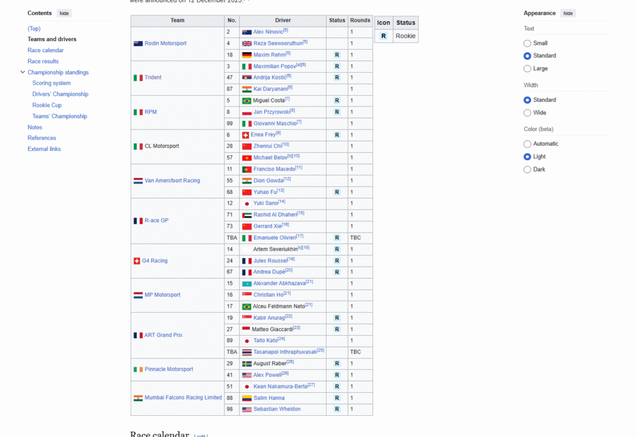Image resolution: width=637 pixels, height=437 pixels.
Task: Jump to Rookie Cup in contents
Action: 47,106
